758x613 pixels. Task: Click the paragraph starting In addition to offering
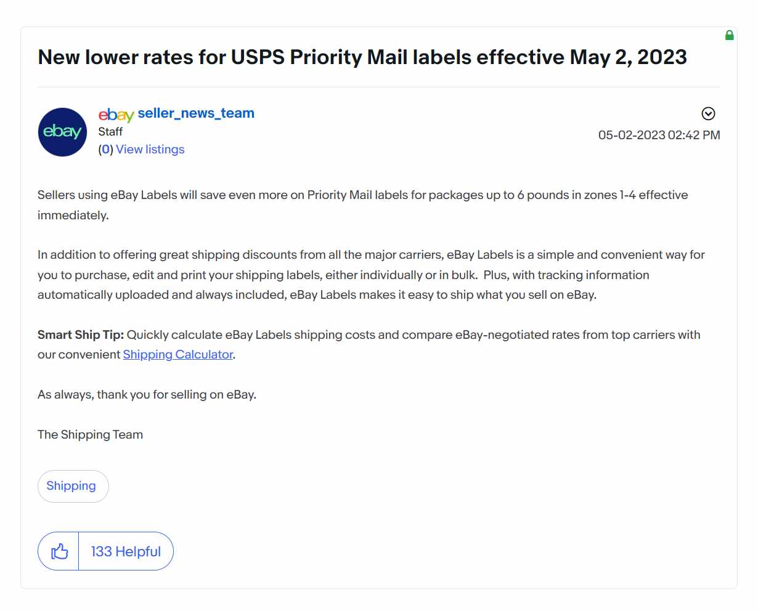tap(371, 275)
